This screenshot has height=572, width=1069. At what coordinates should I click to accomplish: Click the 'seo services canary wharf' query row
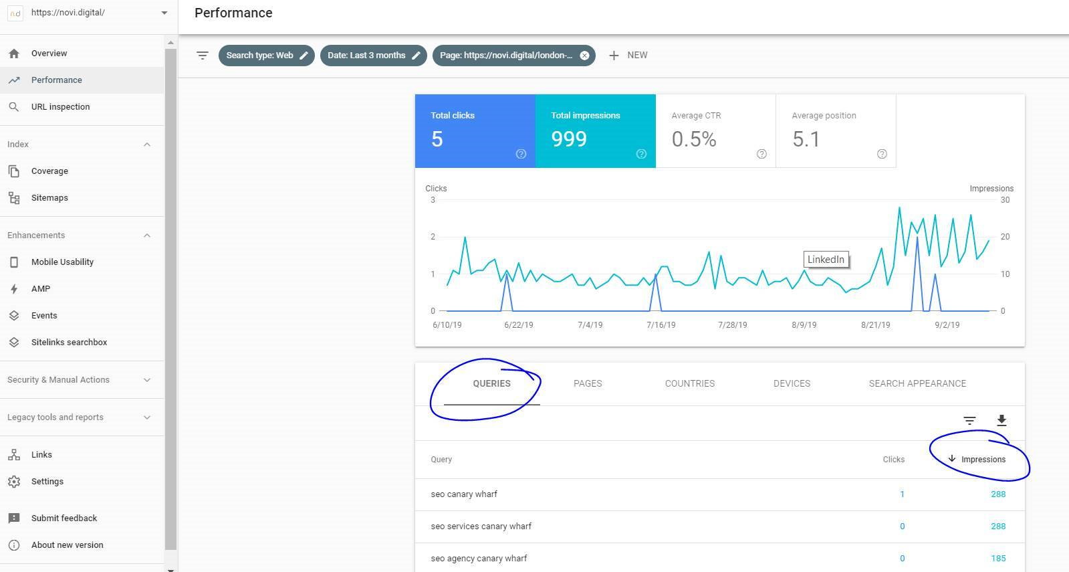(x=719, y=527)
